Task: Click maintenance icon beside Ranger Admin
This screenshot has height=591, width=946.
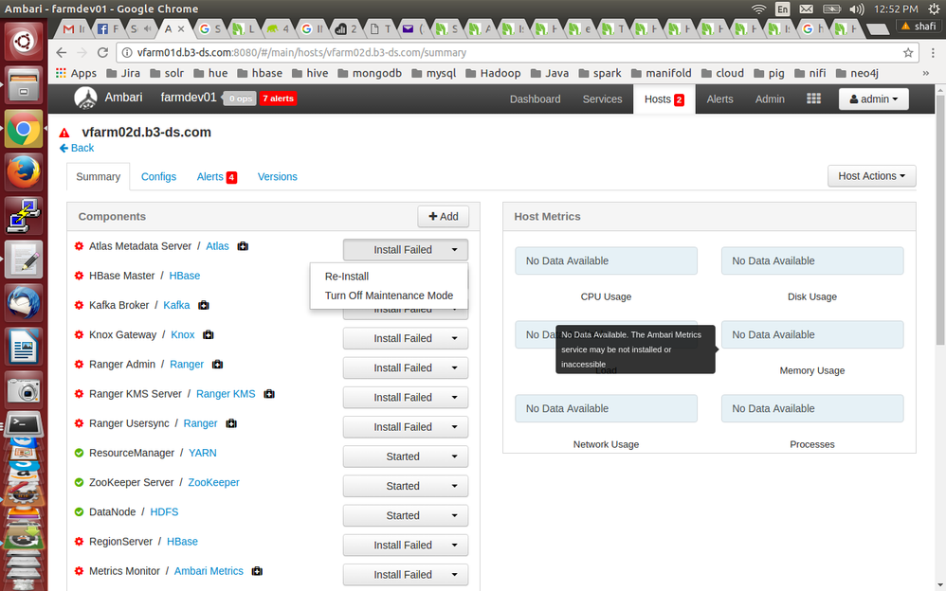Action: pos(217,365)
